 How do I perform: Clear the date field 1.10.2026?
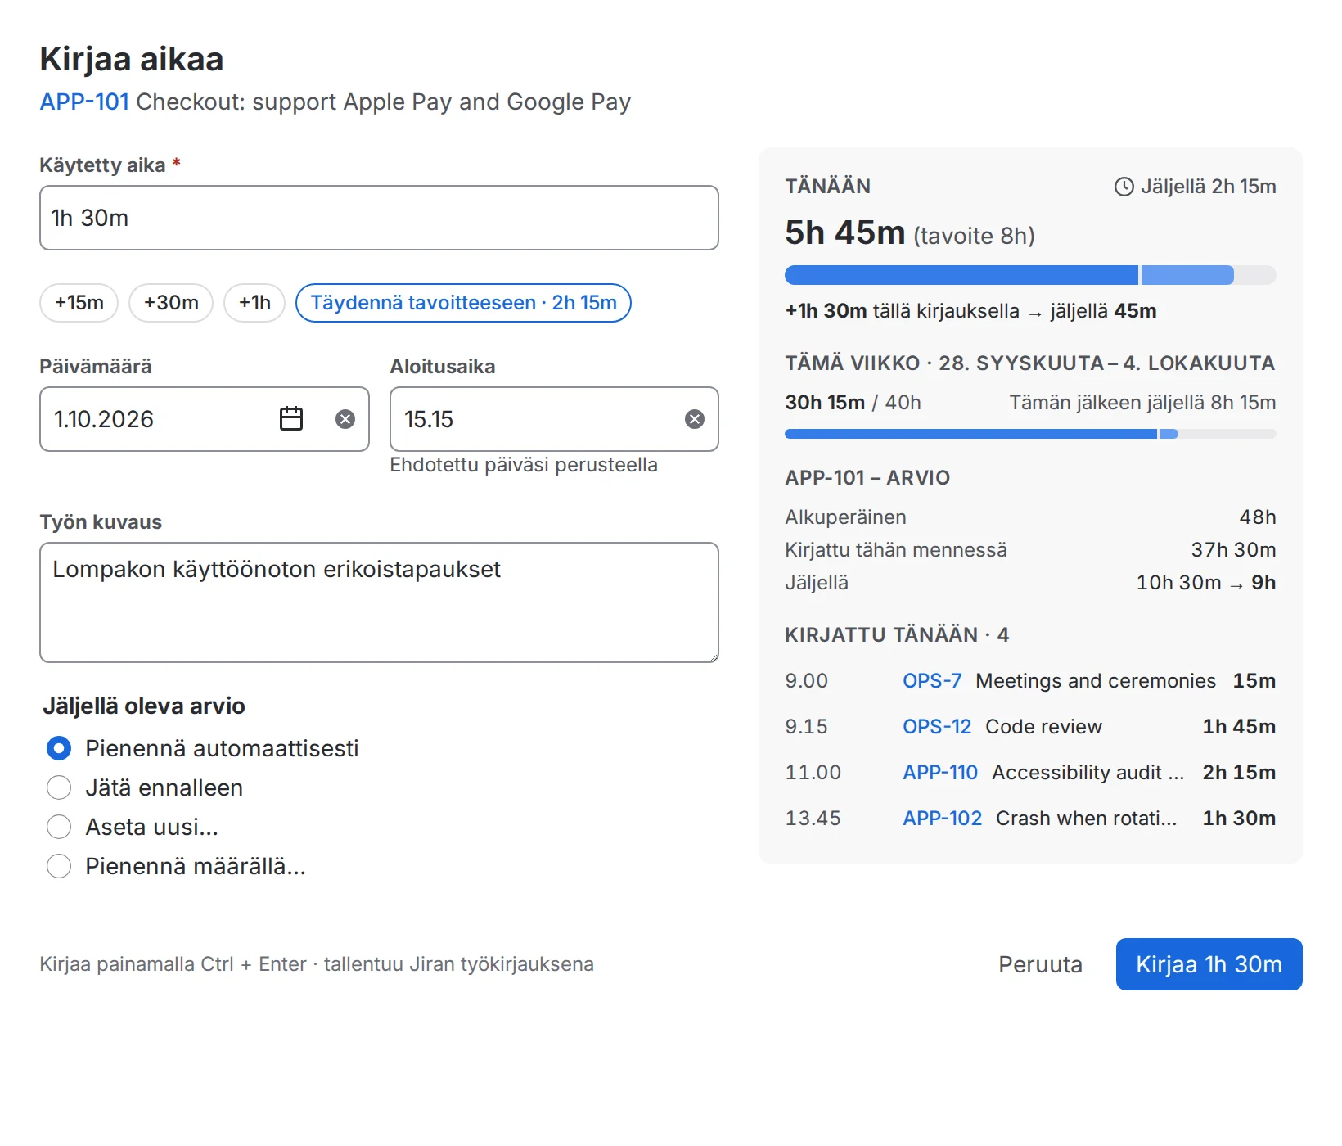pyautogui.click(x=345, y=419)
